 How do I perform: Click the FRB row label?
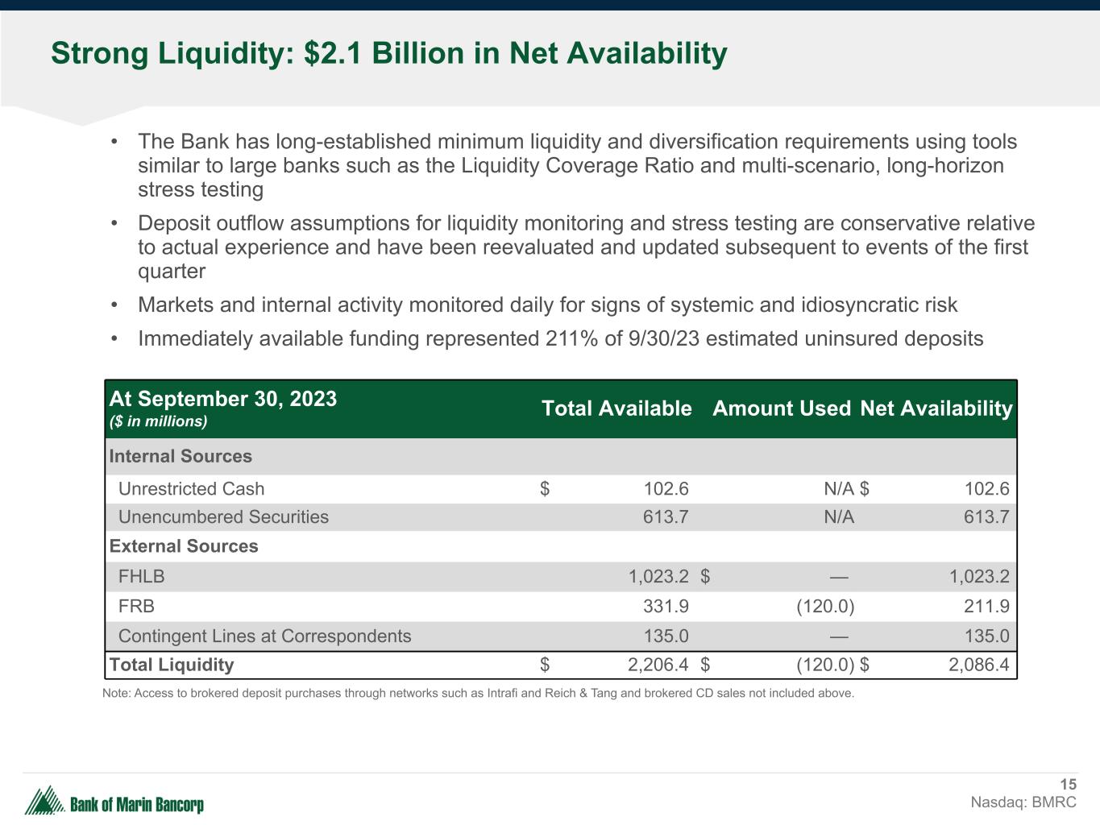[136, 607]
